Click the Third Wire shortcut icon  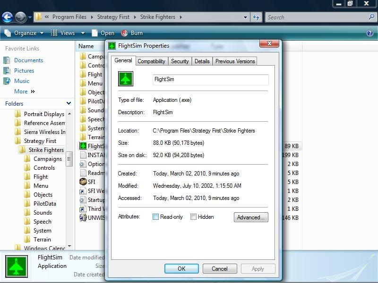(x=83, y=208)
